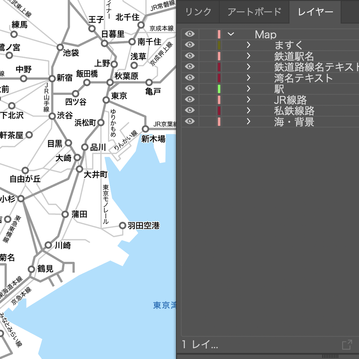The height and width of the screenshot is (359, 359).
Task: Click the olive color swatch of ますく layer
Action: (219, 45)
